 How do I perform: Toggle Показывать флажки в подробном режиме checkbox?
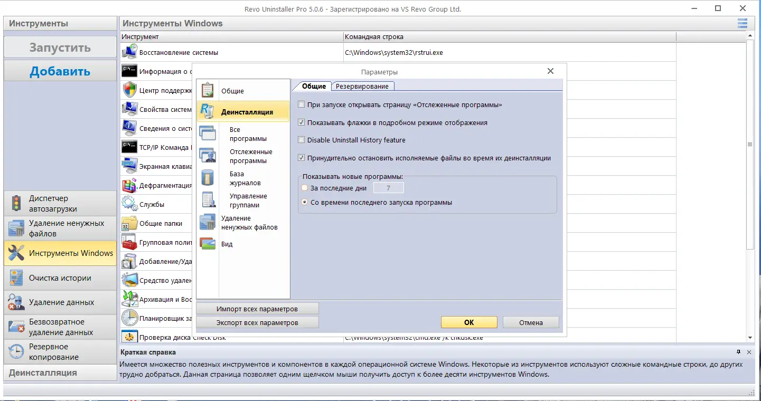tap(302, 122)
